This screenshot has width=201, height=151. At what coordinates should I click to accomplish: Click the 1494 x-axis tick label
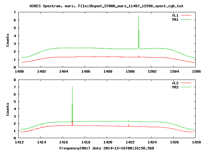(x=63, y=71)
